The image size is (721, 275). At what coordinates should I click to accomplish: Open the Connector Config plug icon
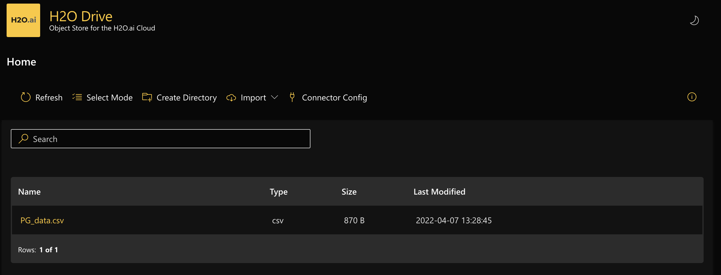click(x=292, y=97)
